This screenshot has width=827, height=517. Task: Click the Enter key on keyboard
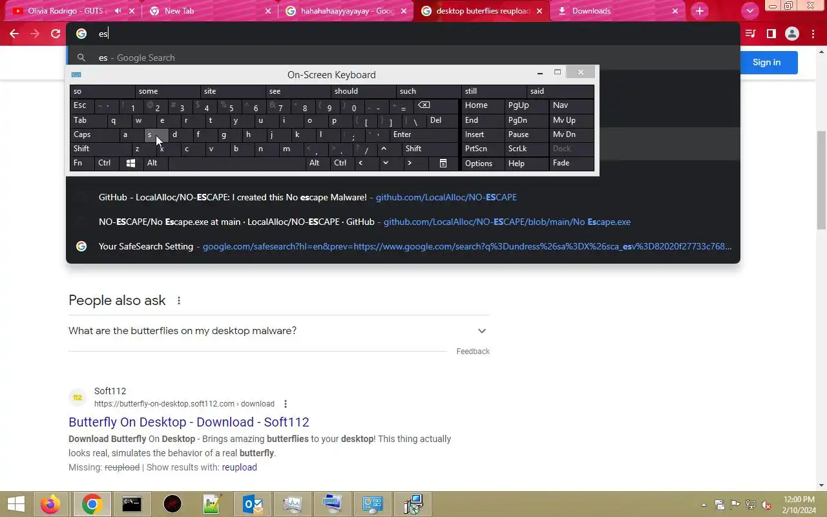click(x=424, y=134)
